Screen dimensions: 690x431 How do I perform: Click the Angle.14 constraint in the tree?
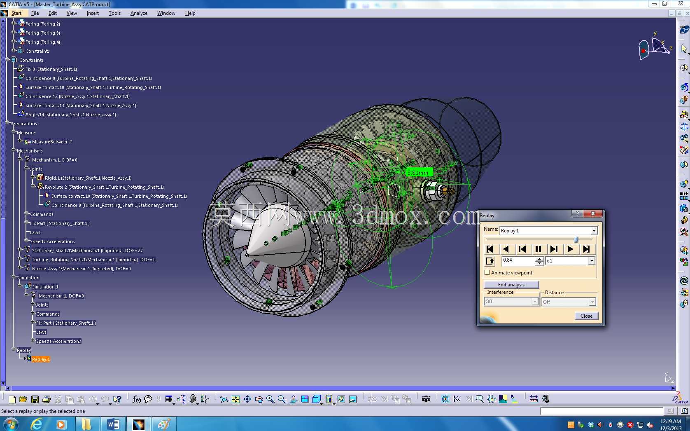pyautogui.click(x=70, y=115)
